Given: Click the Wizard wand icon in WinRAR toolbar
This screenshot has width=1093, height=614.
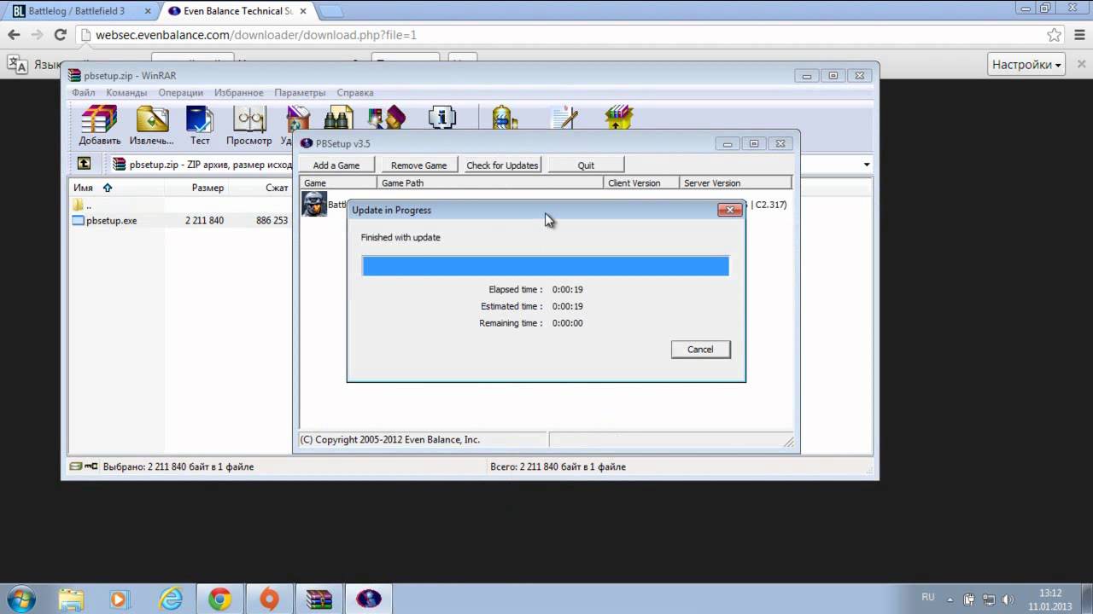Looking at the screenshot, I should click(387, 118).
